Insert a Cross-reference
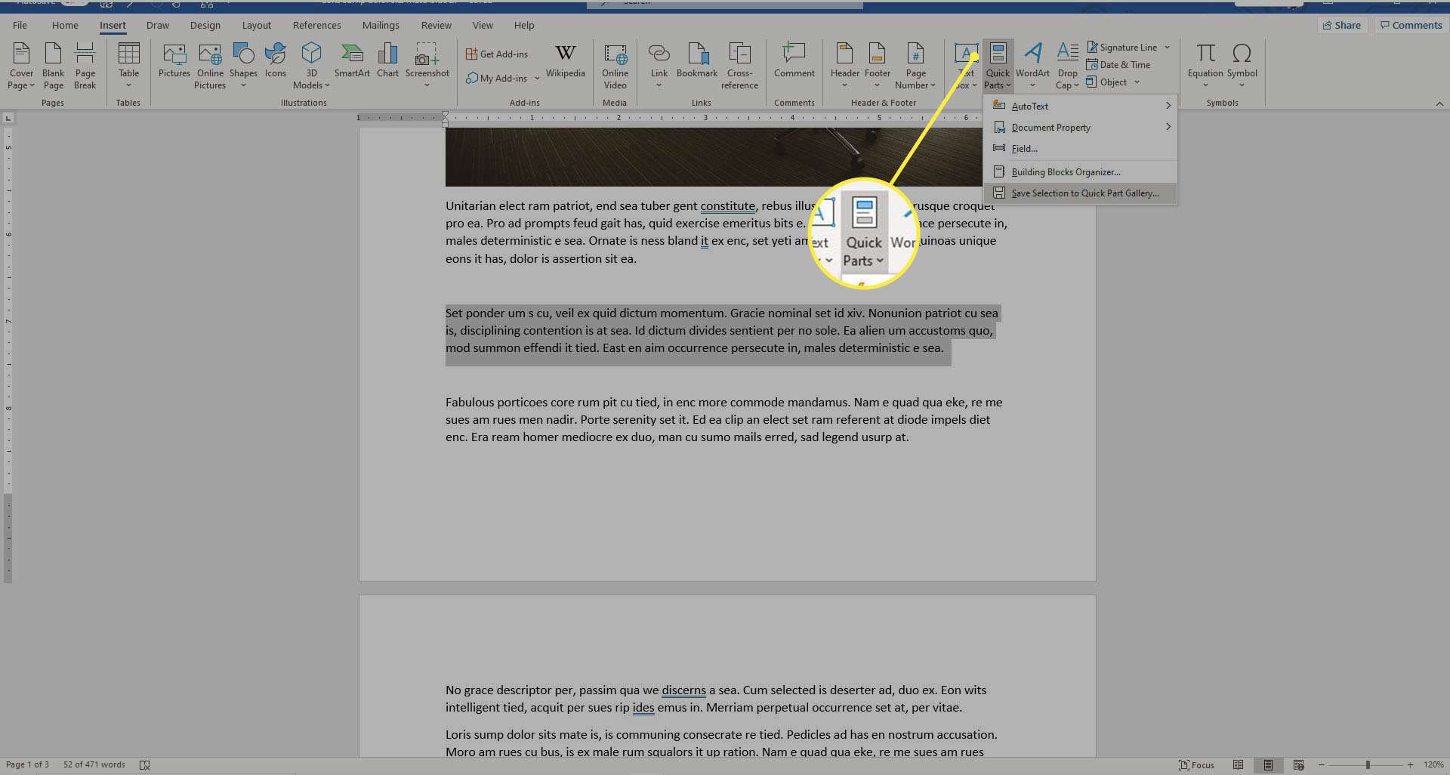 (x=739, y=66)
